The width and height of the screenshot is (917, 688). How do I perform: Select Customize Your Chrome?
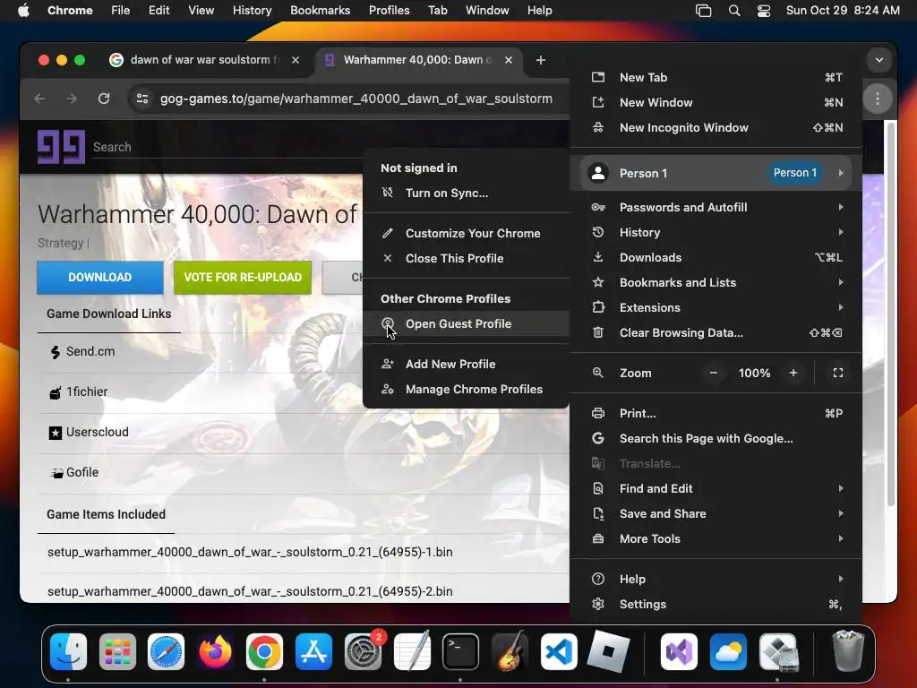click(x=466, y=233)
